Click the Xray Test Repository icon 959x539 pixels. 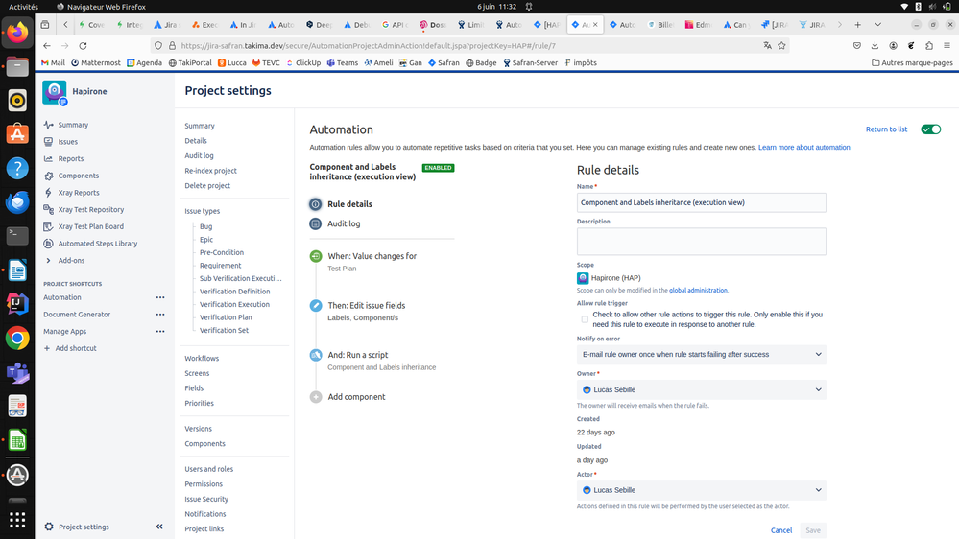(49, 210)
